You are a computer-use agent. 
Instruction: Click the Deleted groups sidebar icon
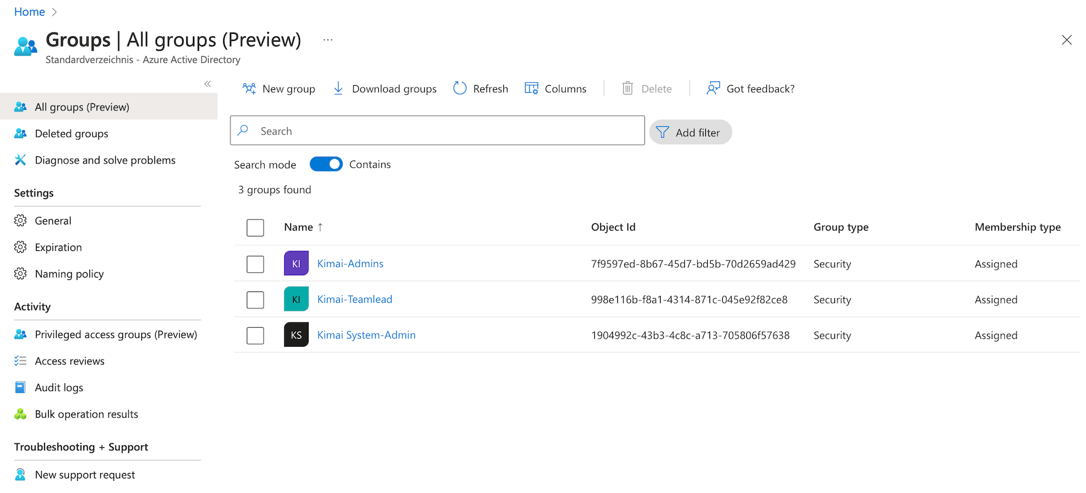[x=21, y=133]
